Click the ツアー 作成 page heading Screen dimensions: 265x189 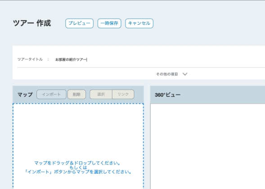click(x=32, y=23)
